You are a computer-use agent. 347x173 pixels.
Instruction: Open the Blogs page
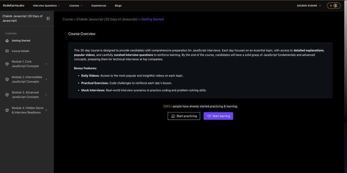point(118,5)
